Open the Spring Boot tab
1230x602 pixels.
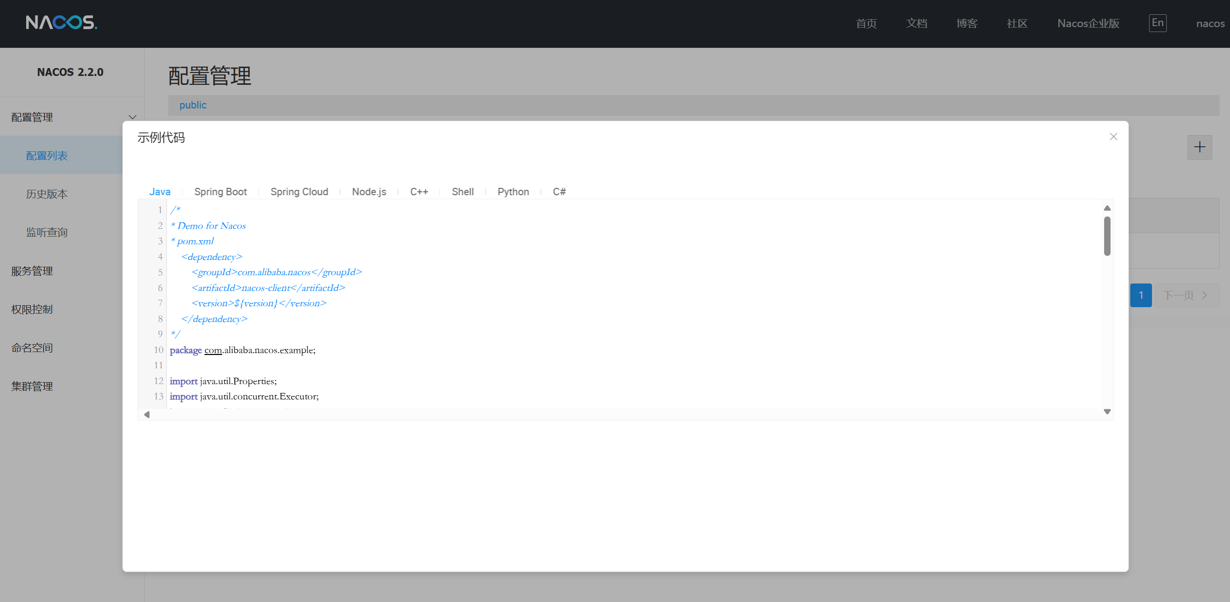(x=220, y=192)
